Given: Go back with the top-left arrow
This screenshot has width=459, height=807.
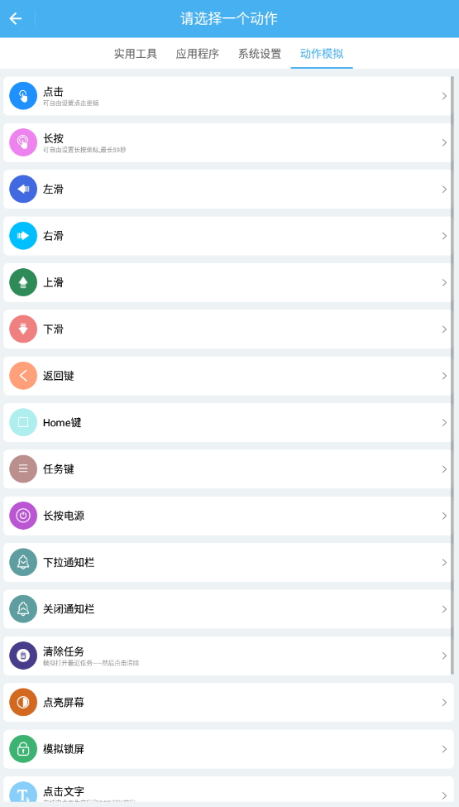Looking at the screenshot, I should pyautogui.click(x=16, y=18).
